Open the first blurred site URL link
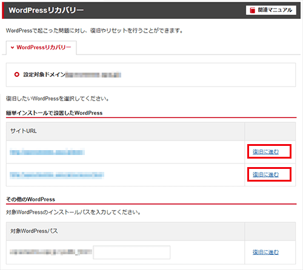Screen dimensions: 303x270 click(x=47, y=152)
